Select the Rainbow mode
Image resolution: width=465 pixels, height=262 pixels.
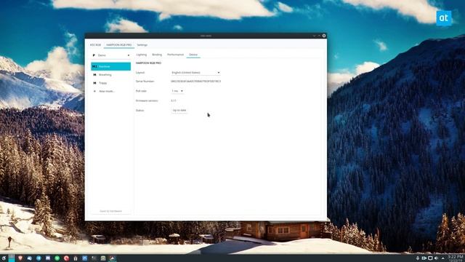tap(111, 66)
